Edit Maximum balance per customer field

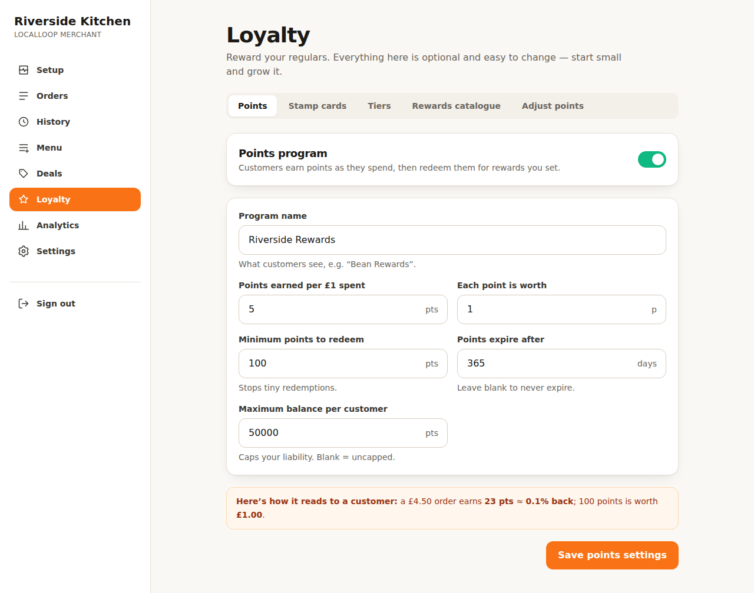click(343, 433)
